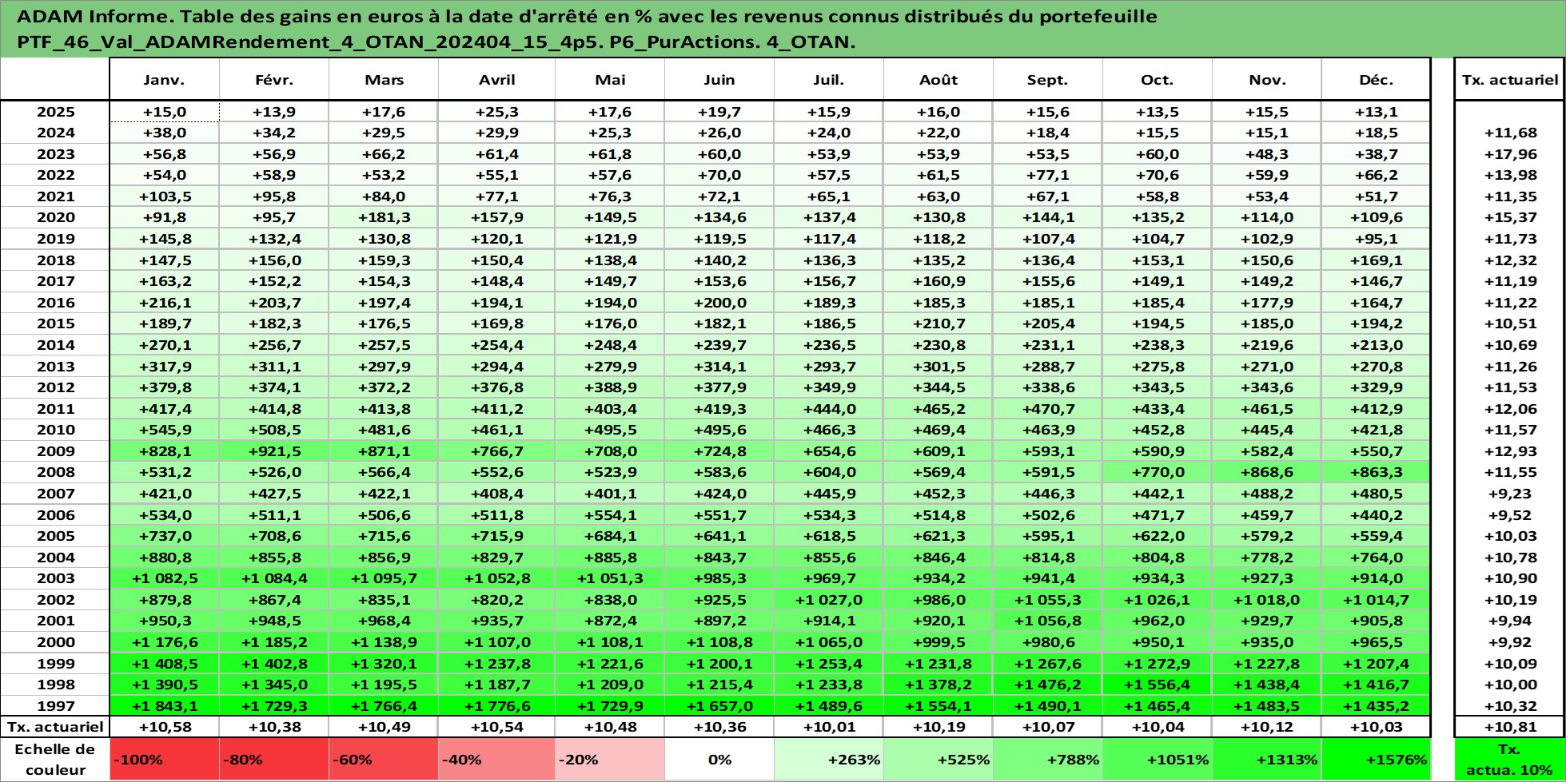The width and height of the screenshot is (1566, 782).
Task: Click cell +314,1 for Juin 2013
Action: [719, 367]
